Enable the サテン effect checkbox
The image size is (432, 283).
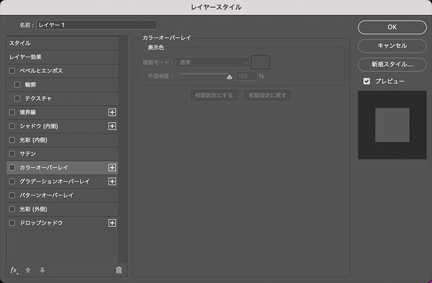(x=12, y=153)
